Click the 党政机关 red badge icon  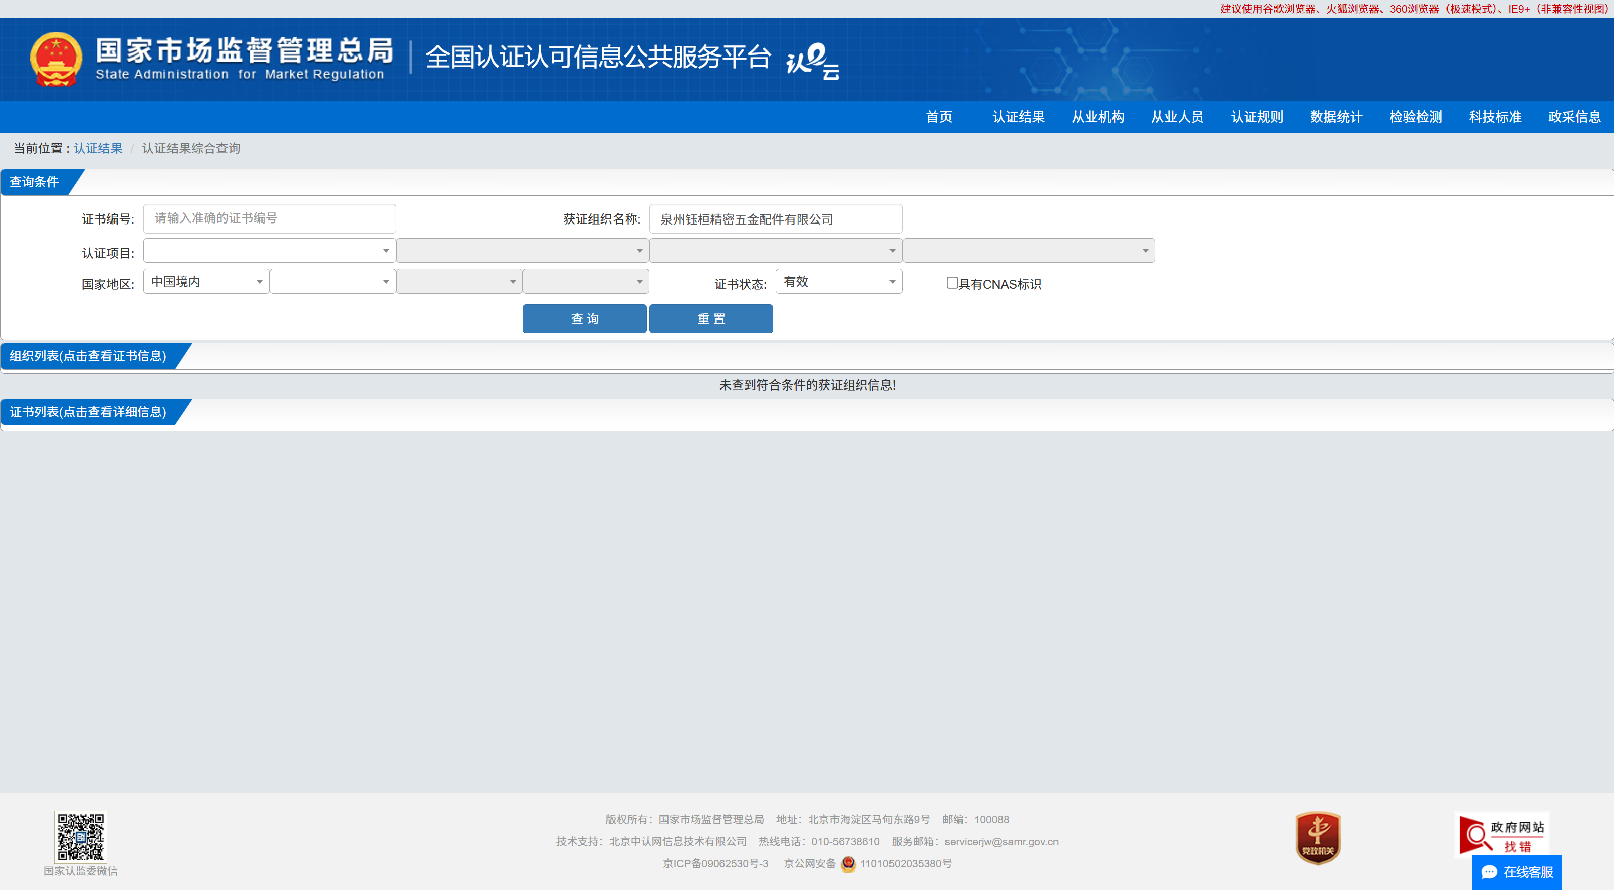(1318, 838)
